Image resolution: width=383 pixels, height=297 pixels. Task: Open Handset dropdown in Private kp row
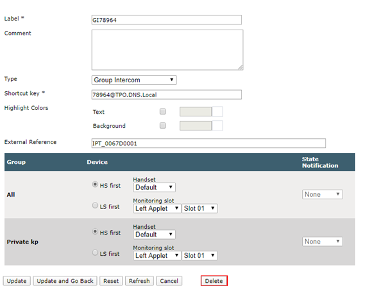click(154, 235)
